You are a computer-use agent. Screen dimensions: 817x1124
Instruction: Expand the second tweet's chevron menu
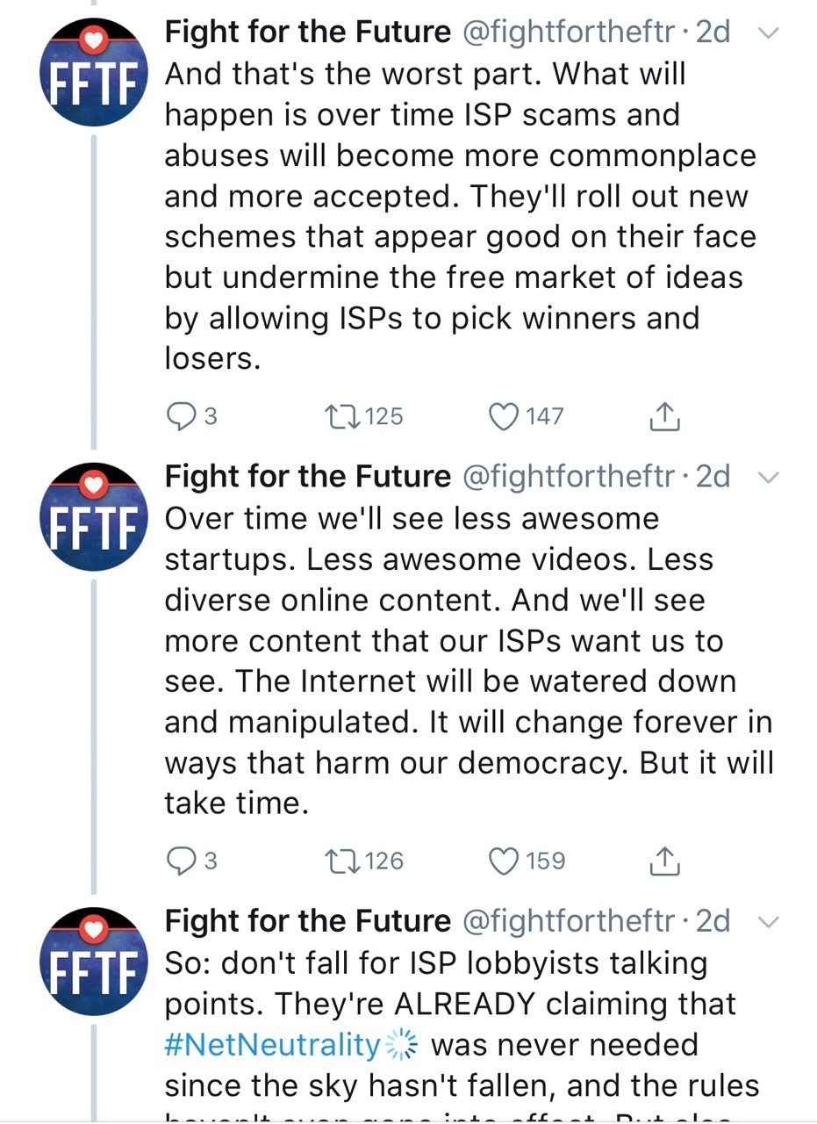768,478
